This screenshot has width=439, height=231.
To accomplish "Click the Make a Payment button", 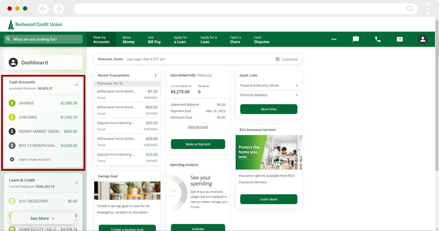I will [x=198, y=144].
